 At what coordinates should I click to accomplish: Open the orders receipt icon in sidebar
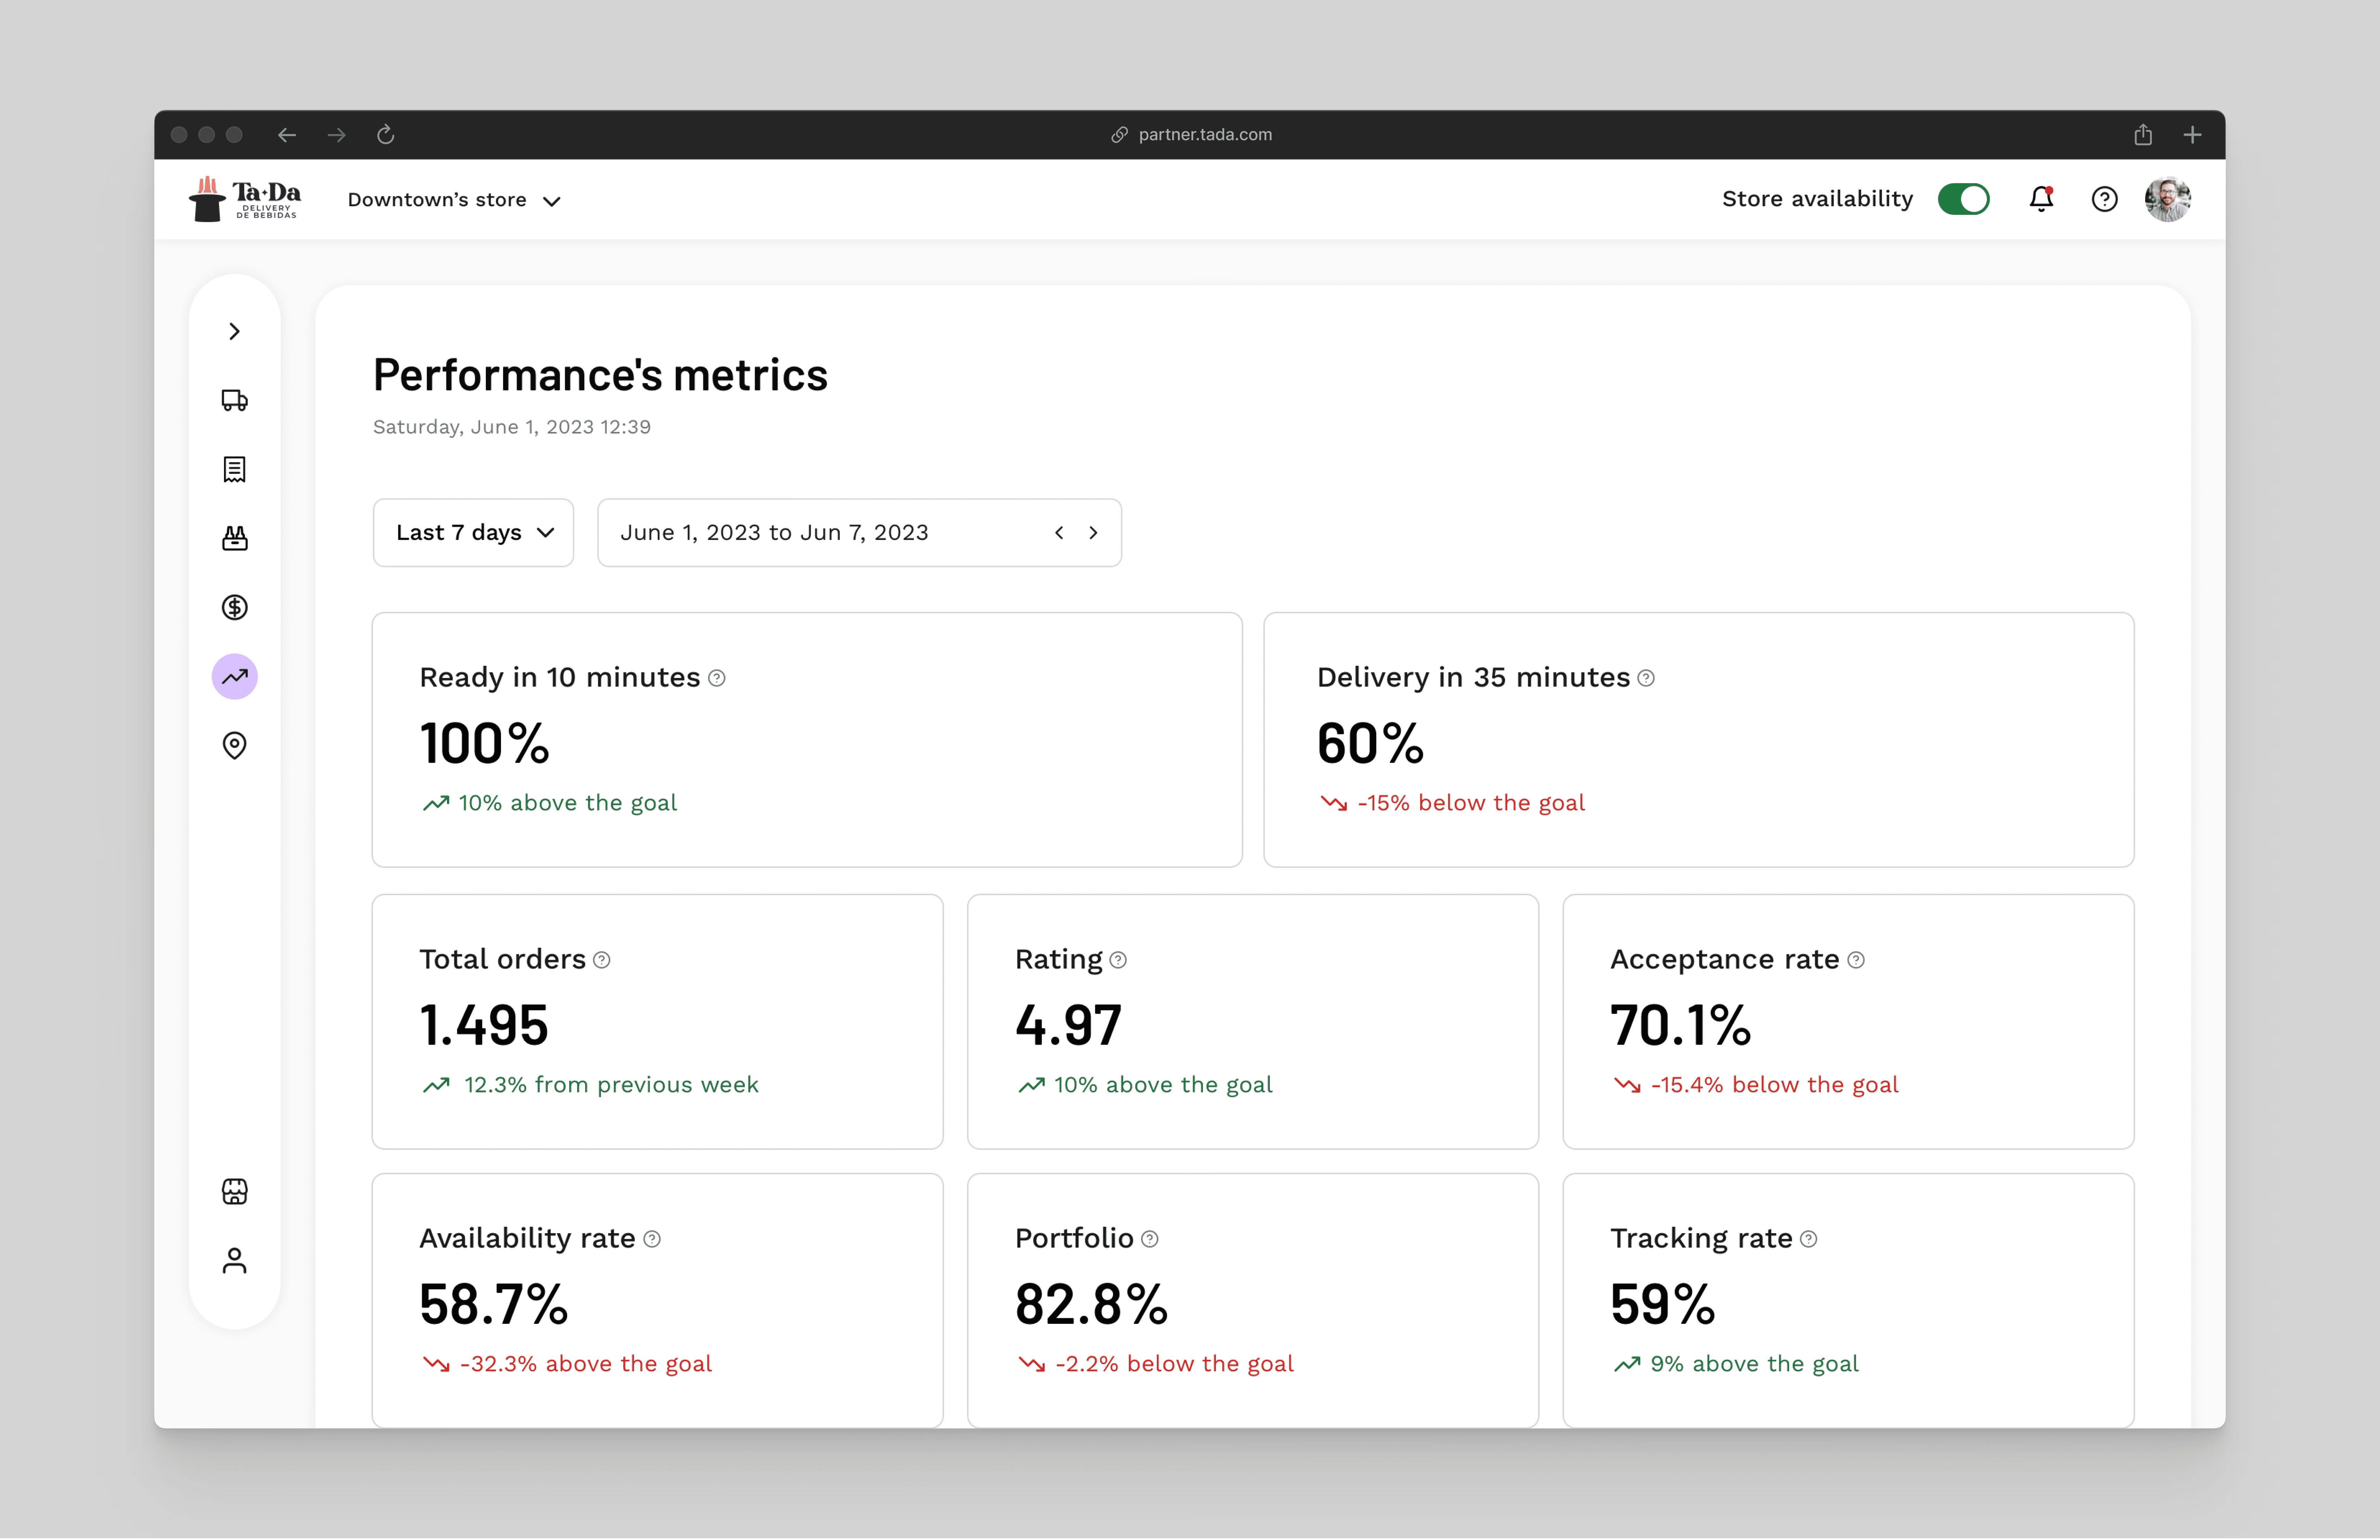coord(234,469)
